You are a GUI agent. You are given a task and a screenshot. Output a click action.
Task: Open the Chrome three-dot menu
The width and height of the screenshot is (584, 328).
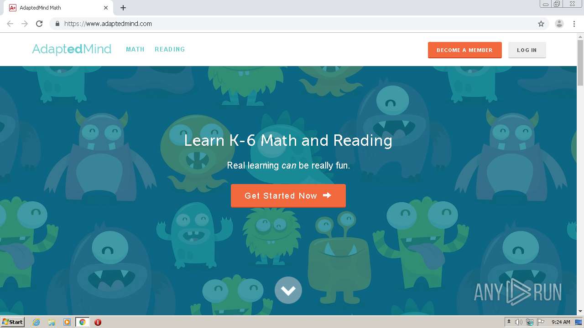[574, 24]
